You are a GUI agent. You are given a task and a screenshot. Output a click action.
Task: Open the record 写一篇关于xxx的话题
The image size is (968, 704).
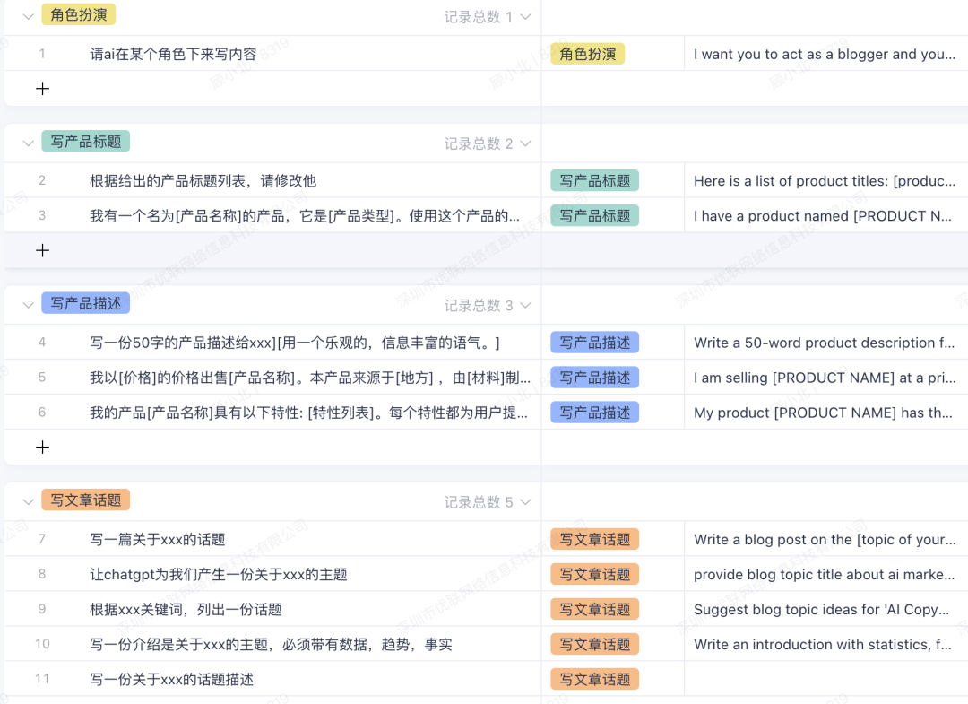(x=157, y=540)
